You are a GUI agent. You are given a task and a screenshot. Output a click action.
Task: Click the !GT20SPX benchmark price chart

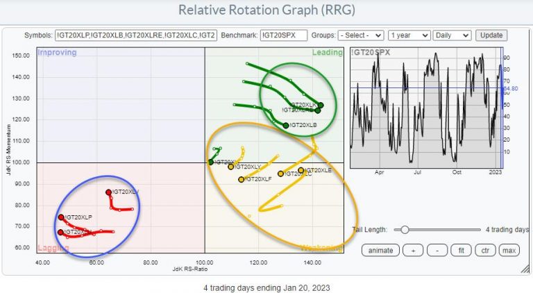[x=423, y=110]
